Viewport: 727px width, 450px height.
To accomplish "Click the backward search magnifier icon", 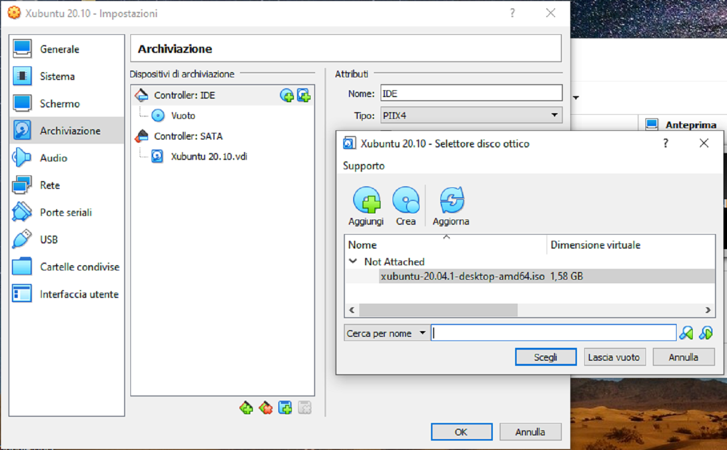I will point(685,333).
